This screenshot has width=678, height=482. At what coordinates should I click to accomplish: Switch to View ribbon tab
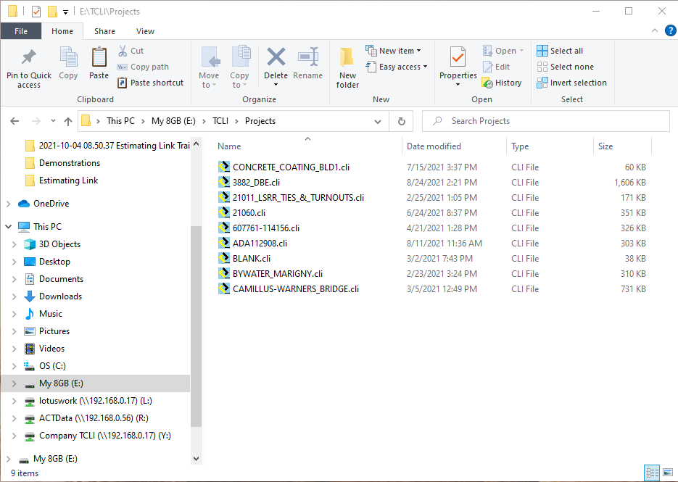coord(145,31)
